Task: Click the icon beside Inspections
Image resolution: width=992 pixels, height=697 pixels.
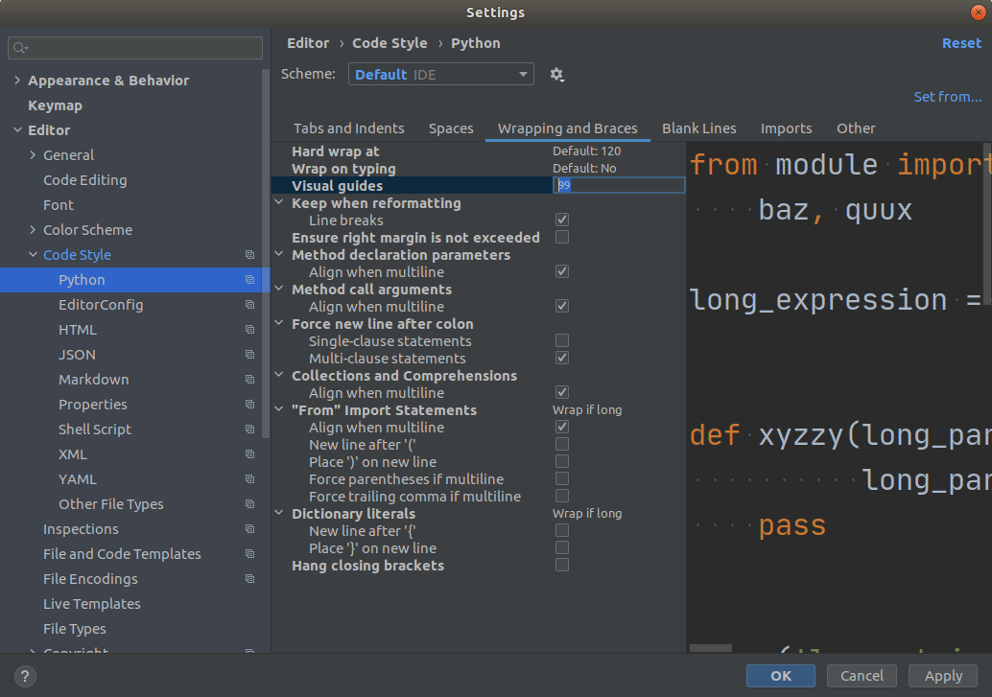Action: [x=249, y=528]
